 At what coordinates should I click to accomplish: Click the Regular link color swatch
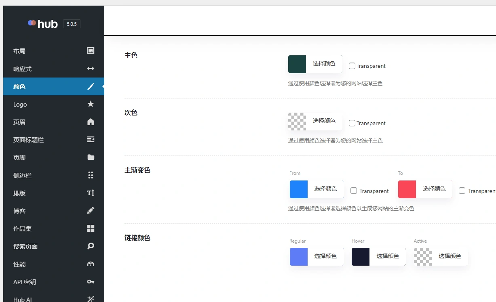(298, 256)
